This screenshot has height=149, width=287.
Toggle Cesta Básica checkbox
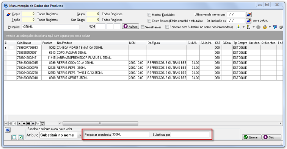click(149, 21)
